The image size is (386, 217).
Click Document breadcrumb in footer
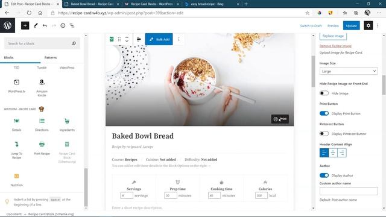tap(14, 214)
